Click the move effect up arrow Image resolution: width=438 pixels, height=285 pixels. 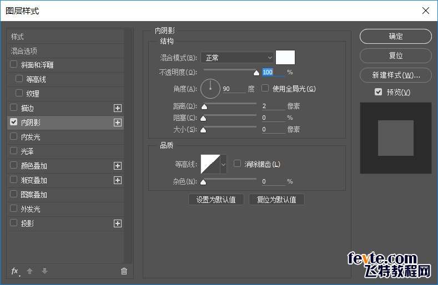click(29, 271)
